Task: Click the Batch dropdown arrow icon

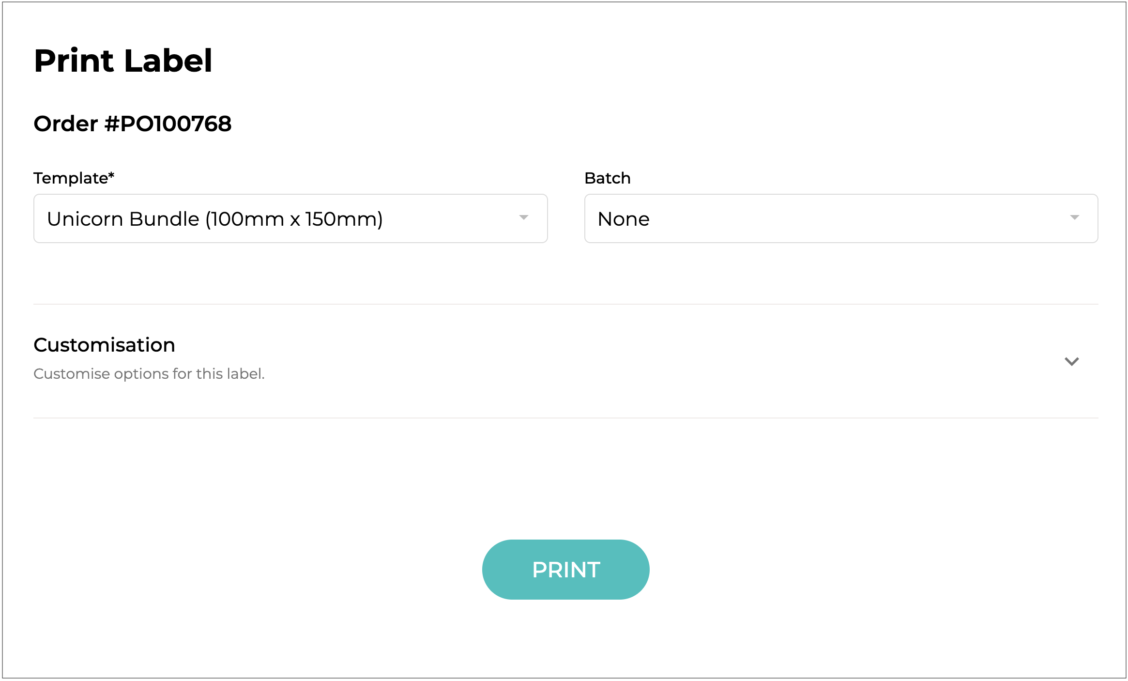Action: click(x=1074, y=218)
